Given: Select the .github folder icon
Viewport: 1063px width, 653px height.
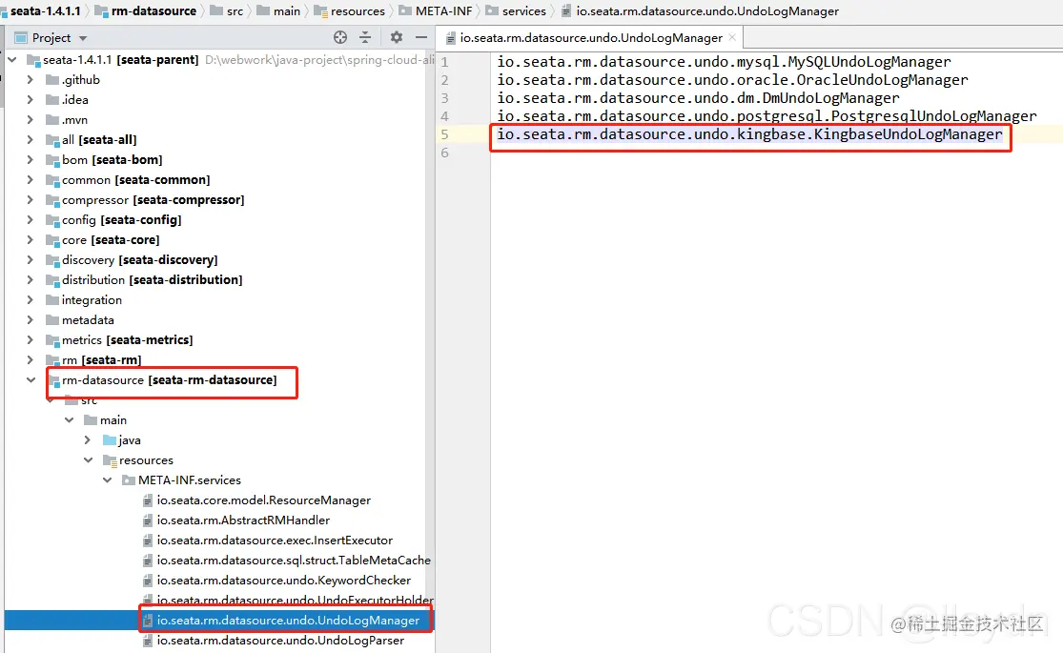Looking at the screenshot, I should pos(52,79).
